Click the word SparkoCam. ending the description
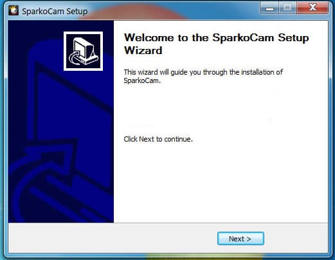The image size is (335, 260). 142,81
